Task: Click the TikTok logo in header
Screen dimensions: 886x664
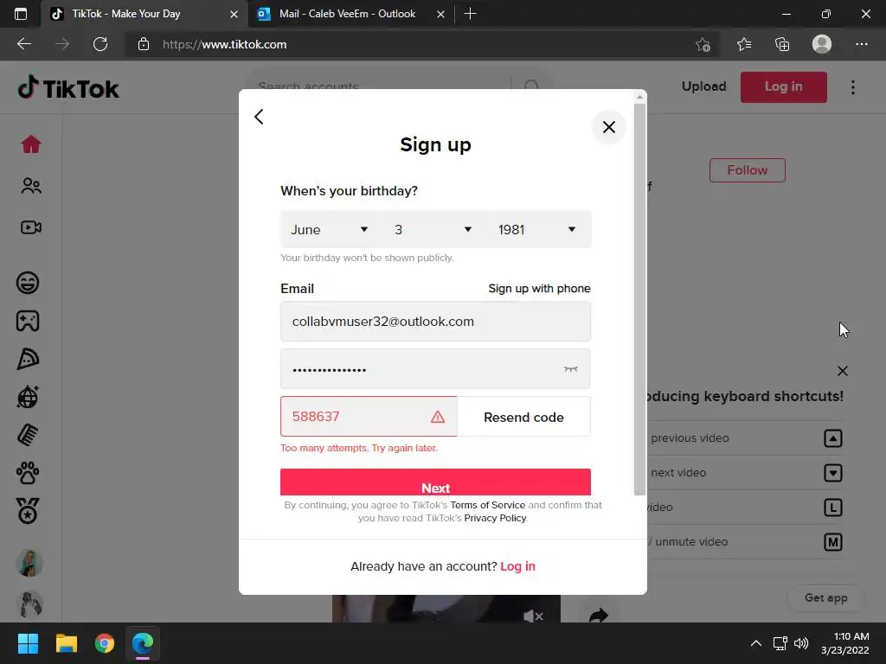Action: point(68,88)
